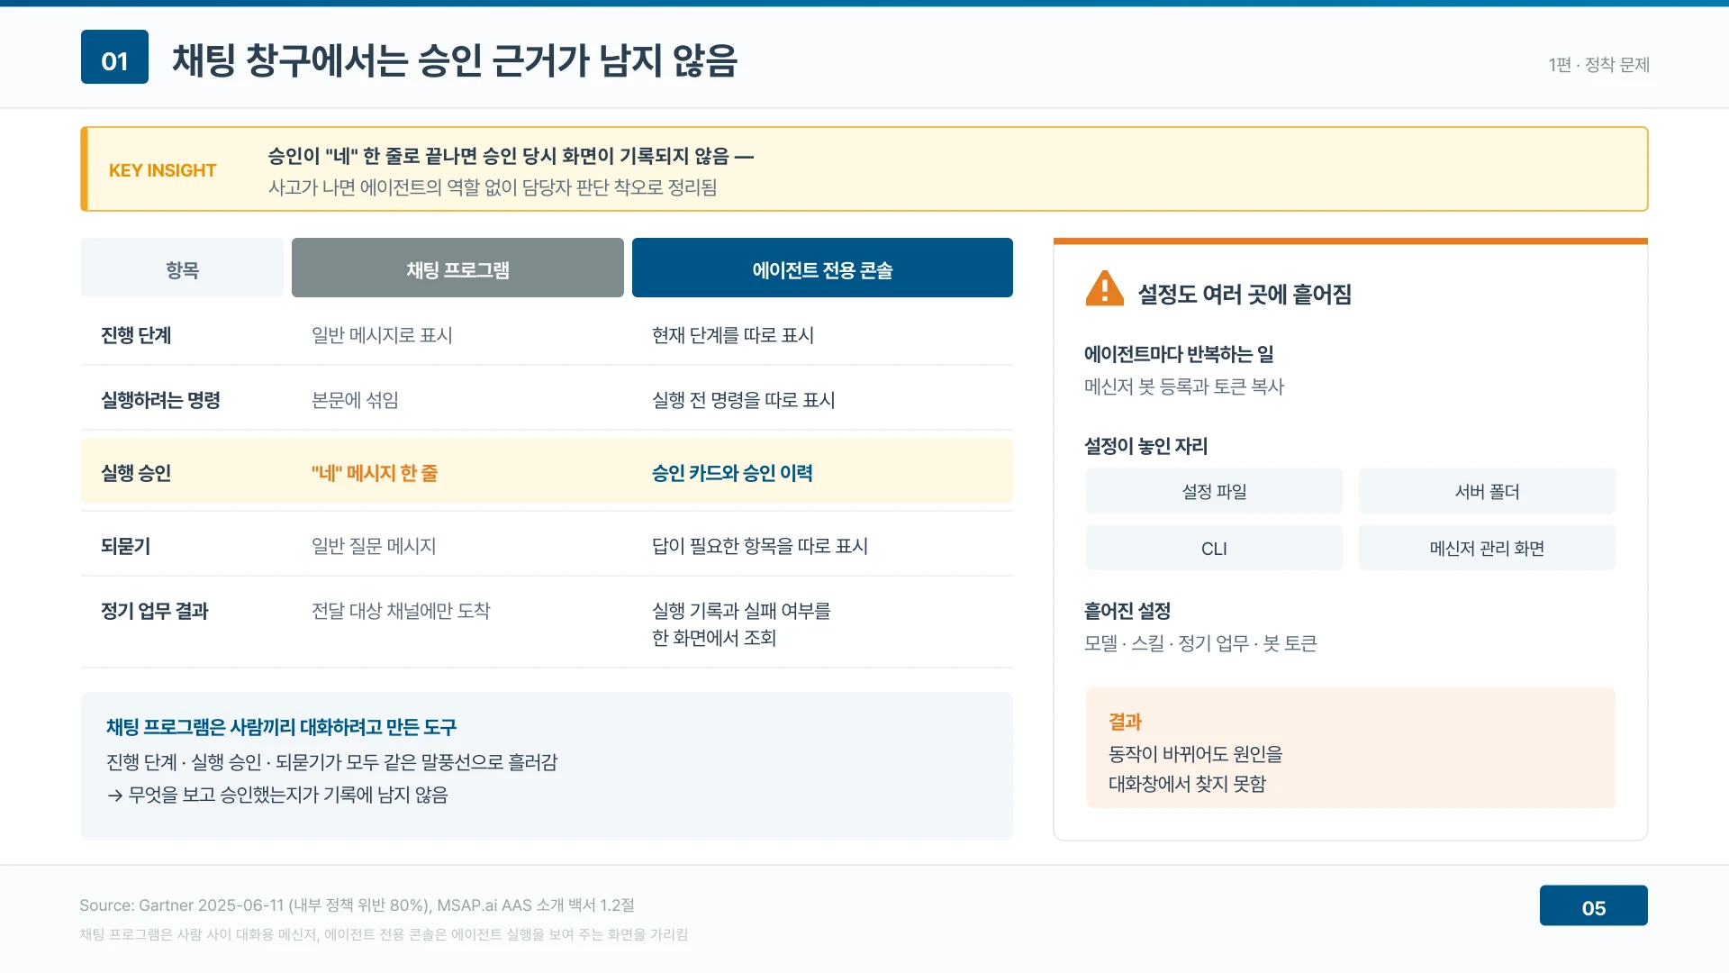
Task: Click the 진행 단계 row label
Action: pos(136,335)
